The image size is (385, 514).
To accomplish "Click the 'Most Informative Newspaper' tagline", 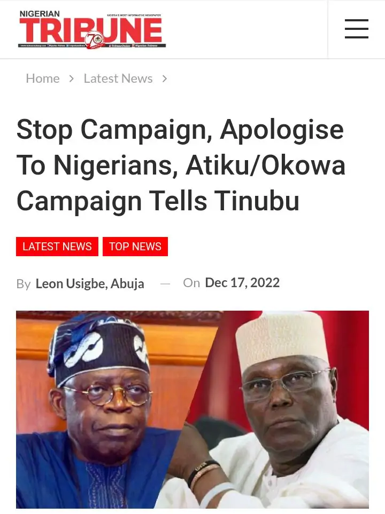I will [134, 15].
